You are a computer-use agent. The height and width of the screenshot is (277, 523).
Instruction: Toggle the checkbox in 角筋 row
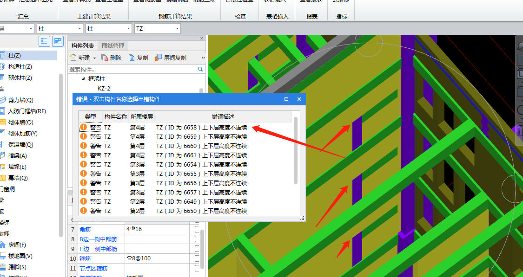click(197, 229)
